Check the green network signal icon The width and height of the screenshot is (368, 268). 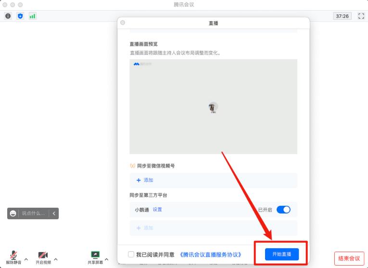coord(32,16)
